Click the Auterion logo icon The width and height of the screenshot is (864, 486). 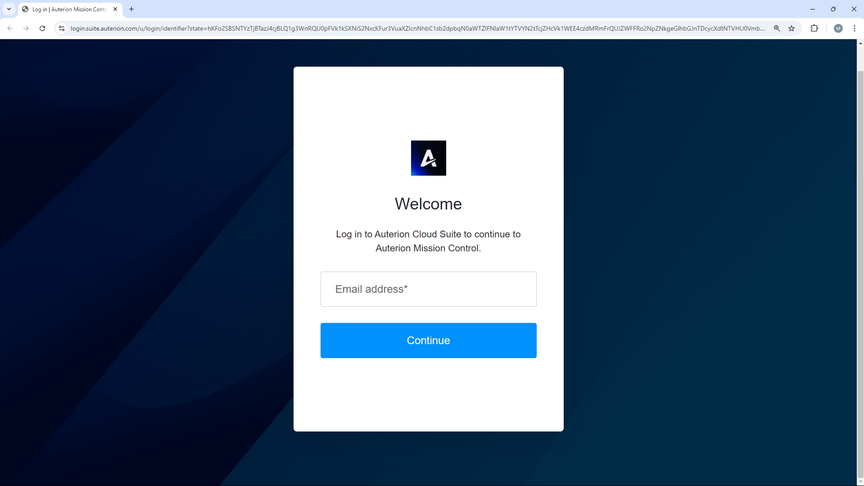(x=428, y=158)
